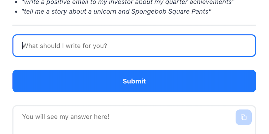Click the horizontal divider above the input
This screenshot has height=134, width=269.
coord(134,25)
